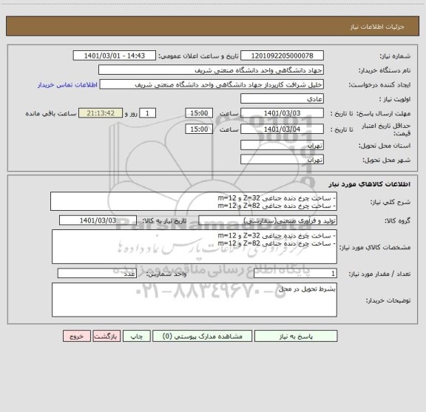Click واحد شمارش field عدد
Viewport: 426px width, 412px height.
[x=97, y=274]
